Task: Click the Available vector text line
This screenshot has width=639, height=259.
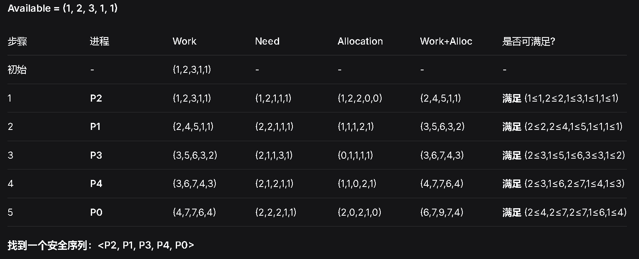Action: [x=62, y=8]
